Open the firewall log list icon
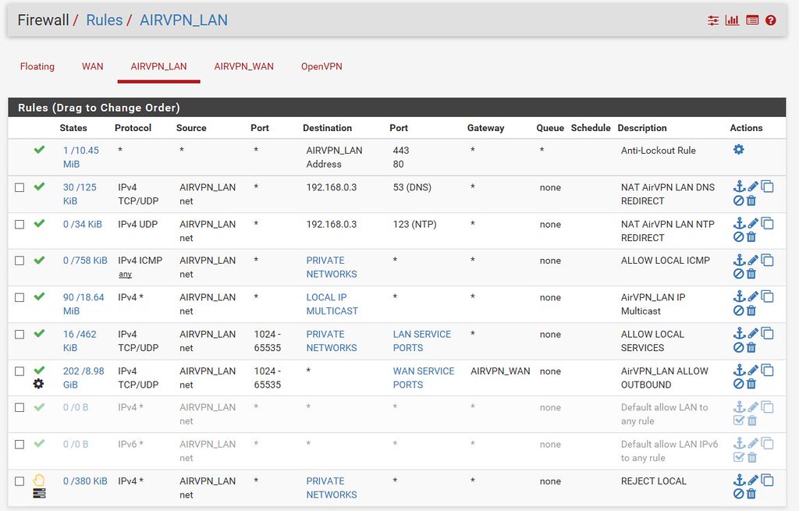The image size is (799, 511). 752,20
